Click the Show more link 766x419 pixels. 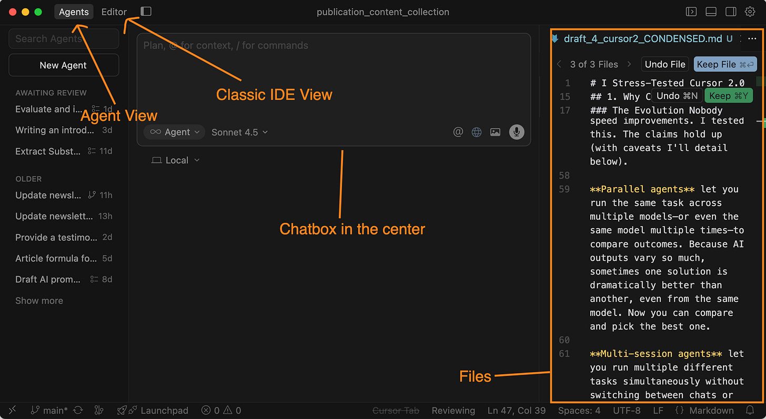39,301
